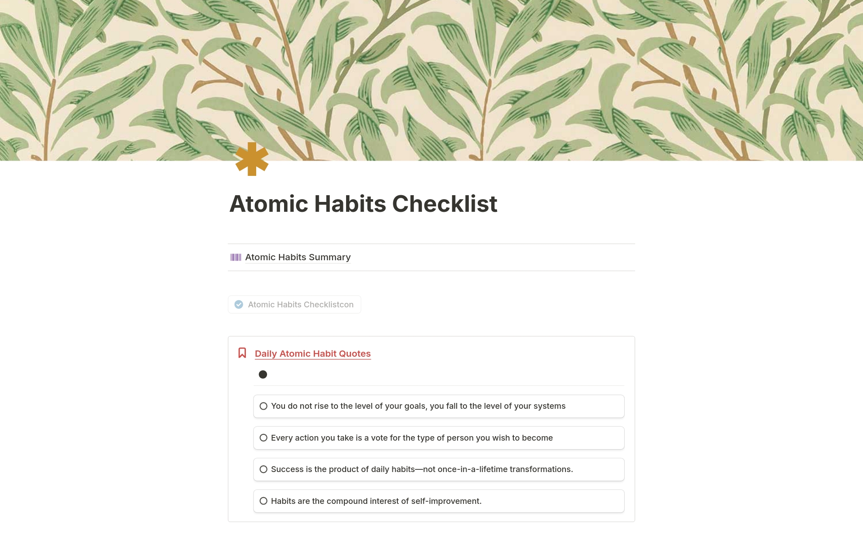Click the black bullet dot below the quotes heading

[263, 374]
